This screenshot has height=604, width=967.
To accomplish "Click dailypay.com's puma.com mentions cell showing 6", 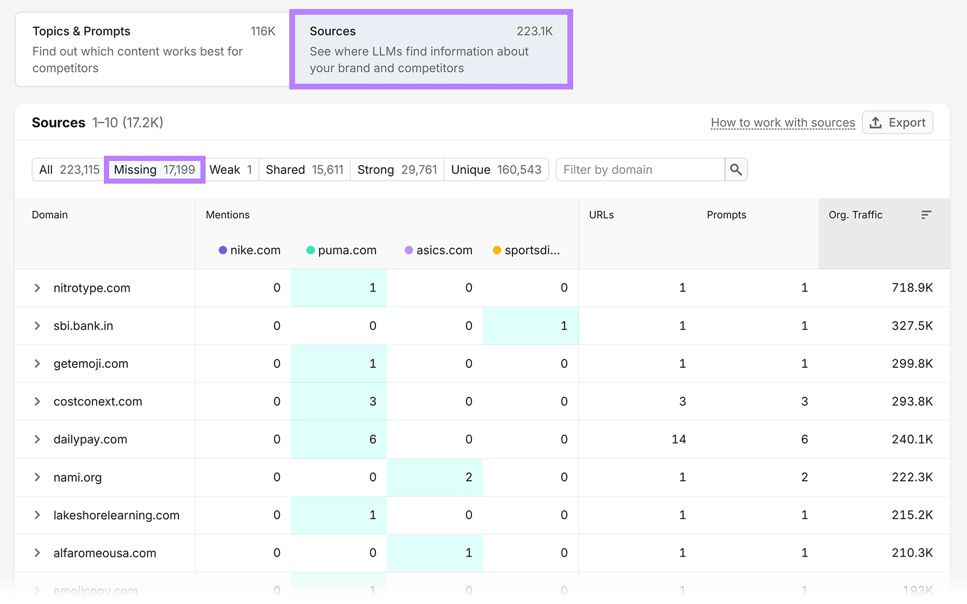I will [x=339, y=440].
